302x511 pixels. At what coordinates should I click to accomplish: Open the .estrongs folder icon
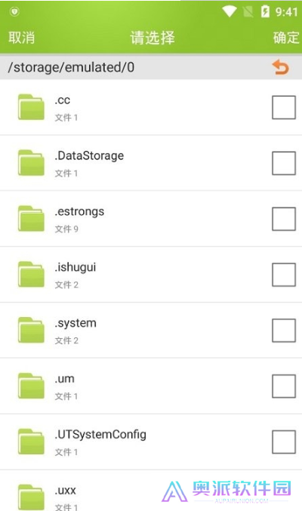tap(31, 218)
